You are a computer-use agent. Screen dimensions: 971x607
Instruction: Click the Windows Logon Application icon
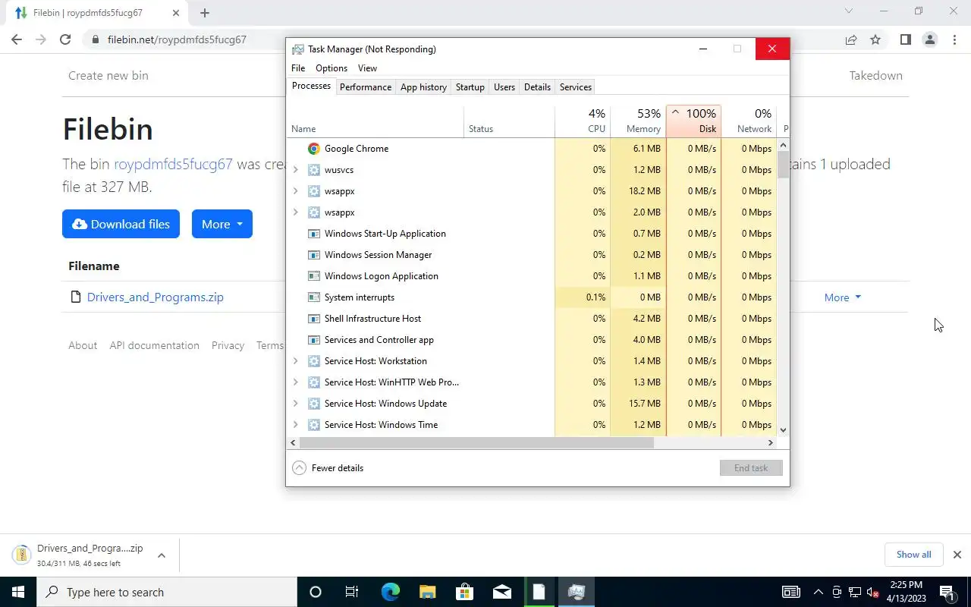pos(313,276)
